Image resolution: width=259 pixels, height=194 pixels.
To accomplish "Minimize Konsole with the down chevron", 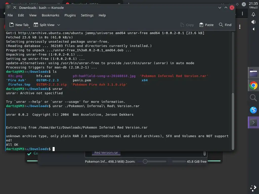I will (x=220, y=8).
